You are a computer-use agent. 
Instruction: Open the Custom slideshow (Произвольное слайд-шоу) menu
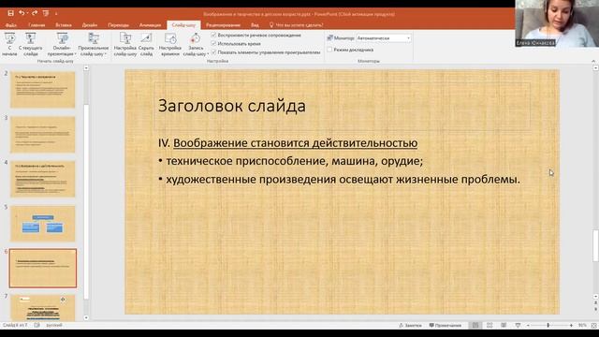(x=94, y=44)
